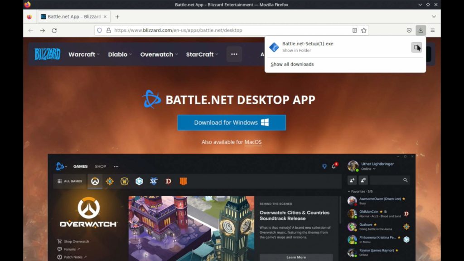This screenshot has width=464, height=261.
Task: Select the SHOP tab in app preview
Action: pyautogui.click(x=100, y=166)
